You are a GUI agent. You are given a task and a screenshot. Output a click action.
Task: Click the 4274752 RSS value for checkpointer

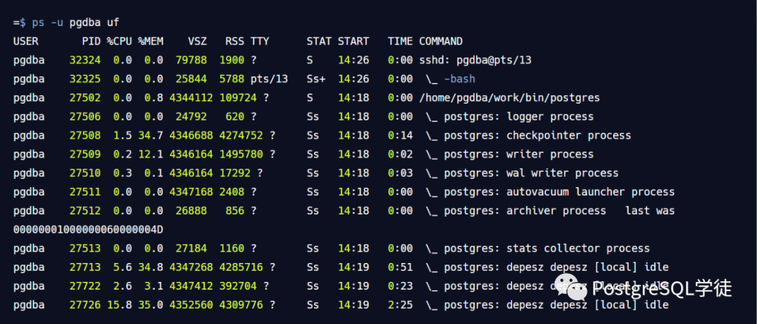click(x=241, y=135)
